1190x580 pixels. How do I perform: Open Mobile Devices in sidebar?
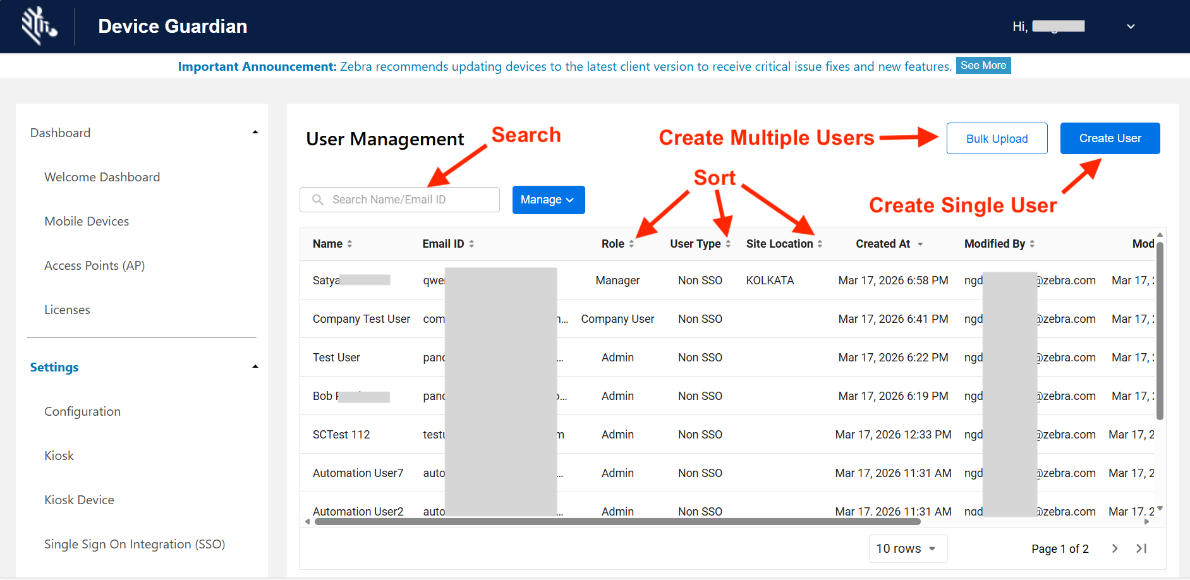[x=87, y=221]
